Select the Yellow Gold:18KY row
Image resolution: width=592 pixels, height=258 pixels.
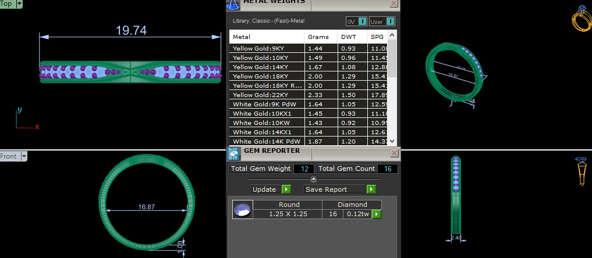[x=309, y=76]
